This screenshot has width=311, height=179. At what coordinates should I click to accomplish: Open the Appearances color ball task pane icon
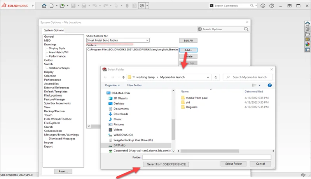click(x=308, y=44)
